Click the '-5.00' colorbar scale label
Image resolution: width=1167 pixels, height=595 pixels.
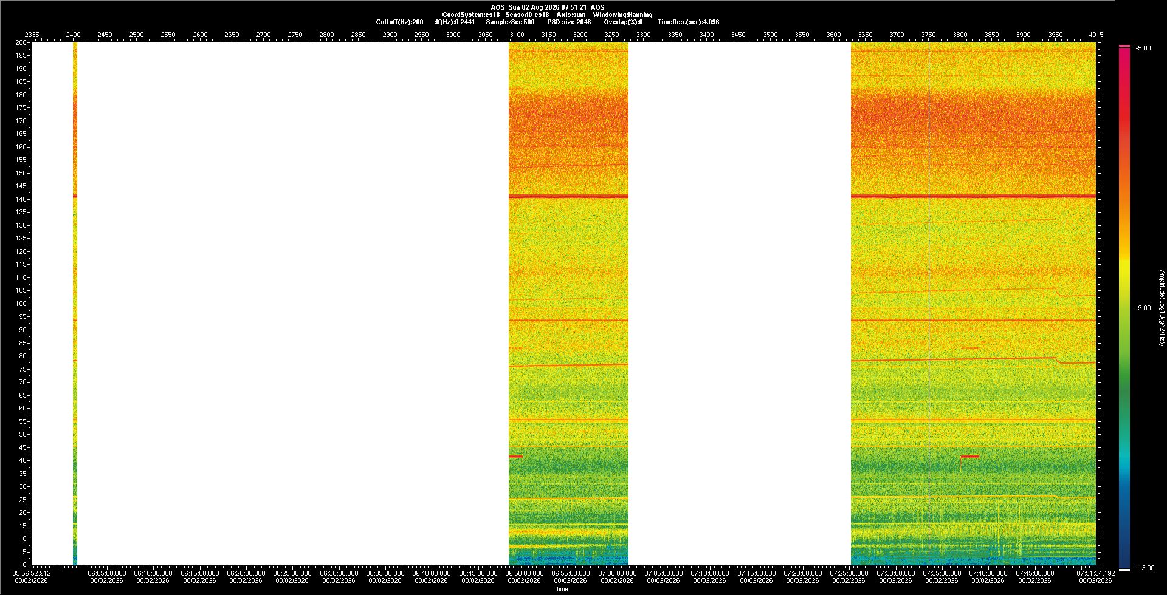click(1143, 48)
